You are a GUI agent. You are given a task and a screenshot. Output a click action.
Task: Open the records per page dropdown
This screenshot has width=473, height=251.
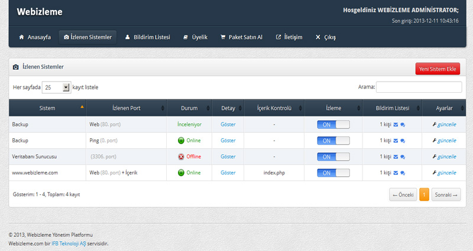[56, 87]
